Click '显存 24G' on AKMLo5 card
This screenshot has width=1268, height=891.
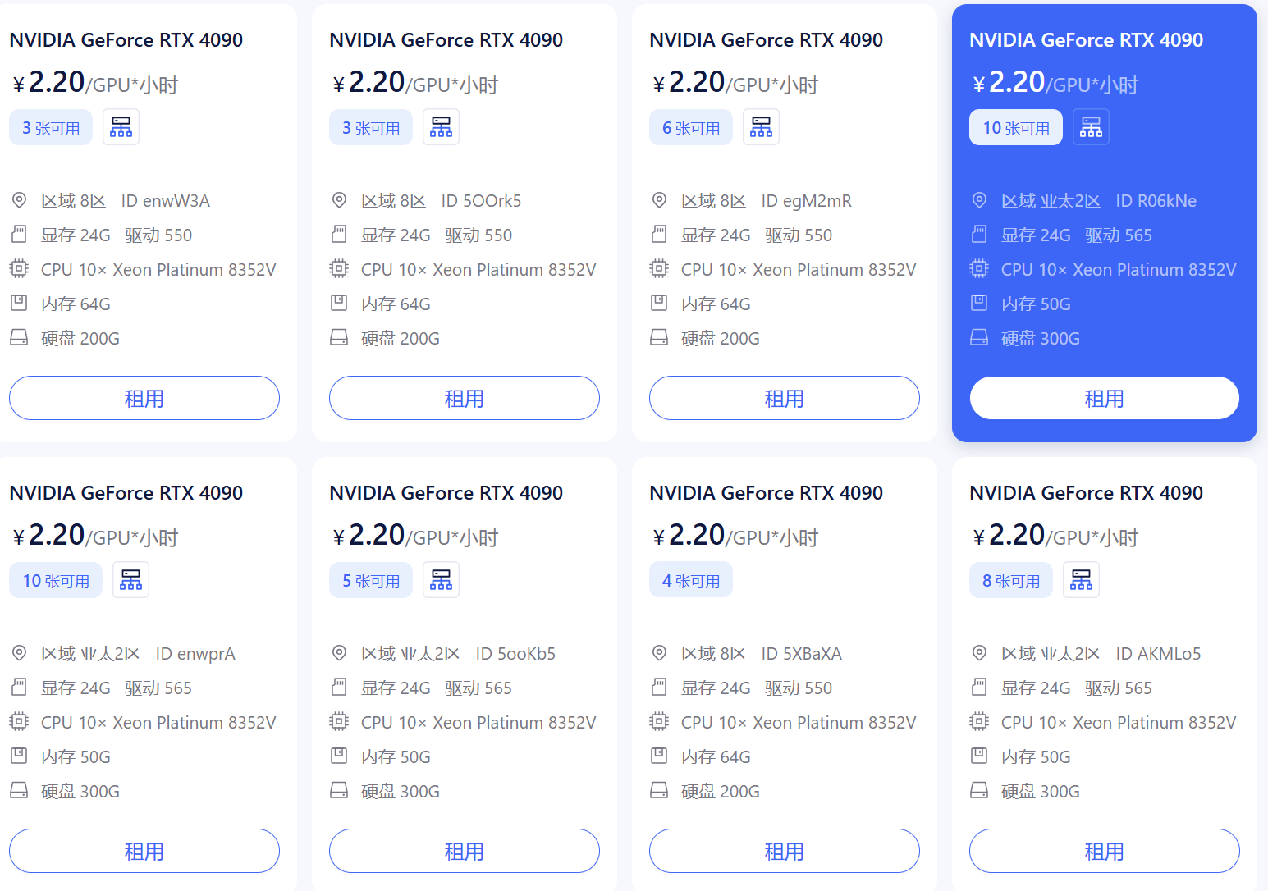coord(1036,688)
